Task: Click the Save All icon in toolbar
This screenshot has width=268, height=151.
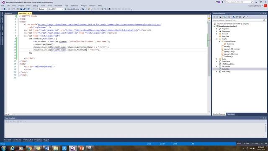Action: 24,9
